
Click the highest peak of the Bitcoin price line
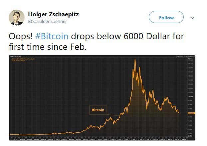click(135, 59)
